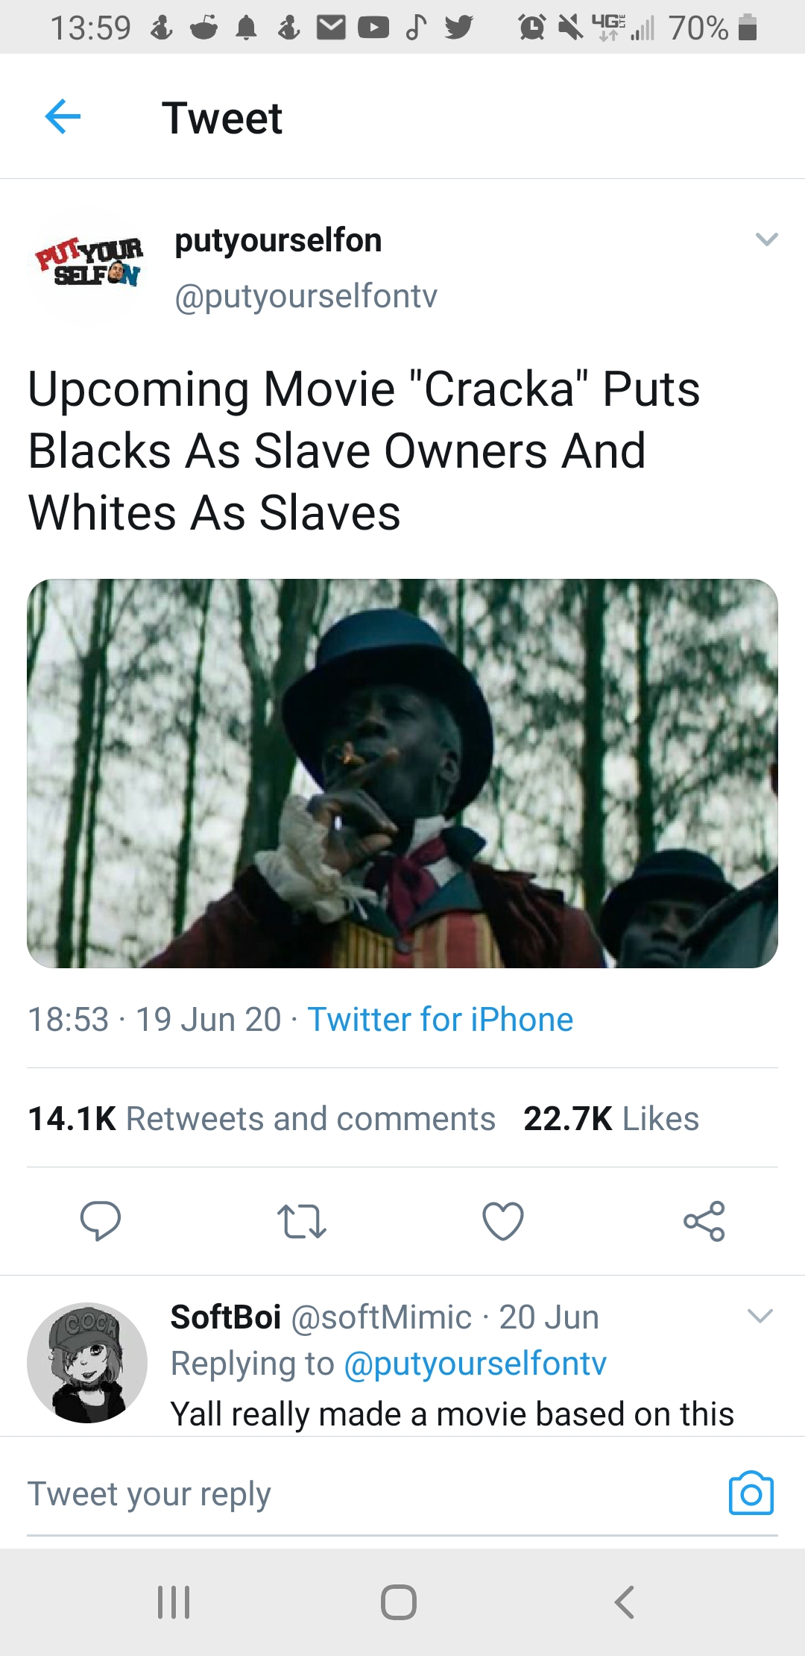This screenshot has width=805, height=1656.
Task: Tap the Tweet your reply field
Action: point(358,1494)
